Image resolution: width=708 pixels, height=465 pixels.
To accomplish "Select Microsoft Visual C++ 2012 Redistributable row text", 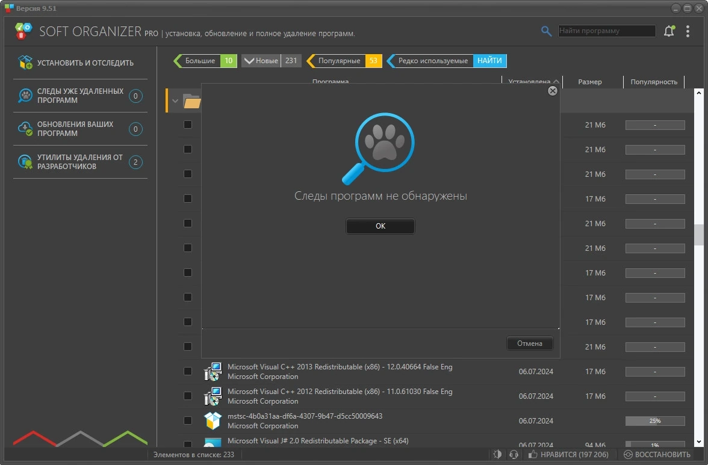I will [340, 392].
